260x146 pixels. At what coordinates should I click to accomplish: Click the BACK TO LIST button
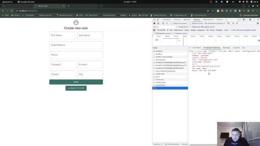[x=76, y=88]
